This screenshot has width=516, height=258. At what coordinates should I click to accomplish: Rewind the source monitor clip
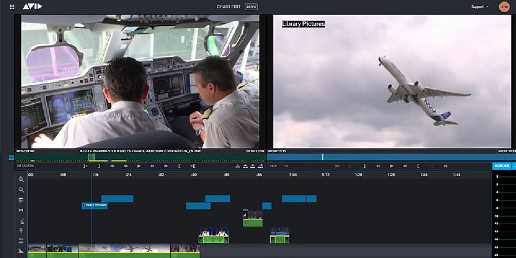[125, 166]
